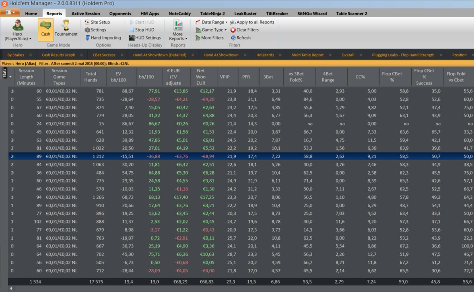Open the HM Apps tab

150,13
